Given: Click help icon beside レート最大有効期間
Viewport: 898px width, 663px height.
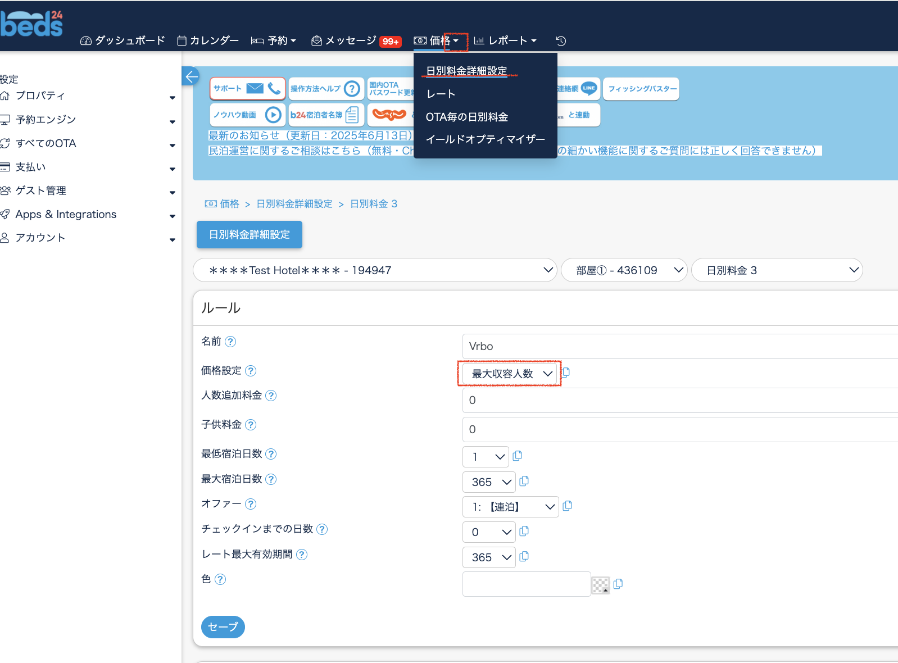Looking at the screenshot, I should pos(302,555).
